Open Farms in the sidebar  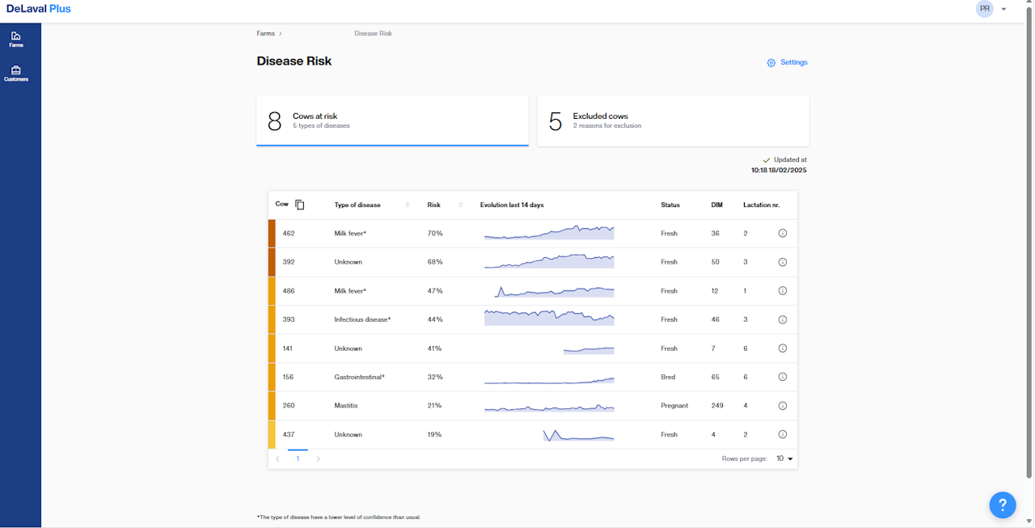click(x=16, y=39)
